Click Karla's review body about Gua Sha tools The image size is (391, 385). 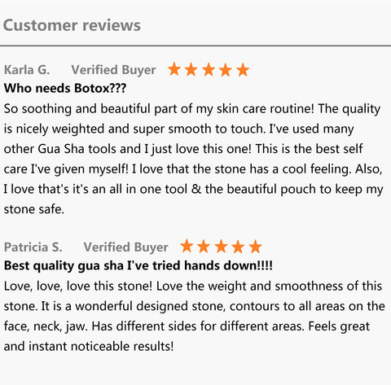click(193, 159)
